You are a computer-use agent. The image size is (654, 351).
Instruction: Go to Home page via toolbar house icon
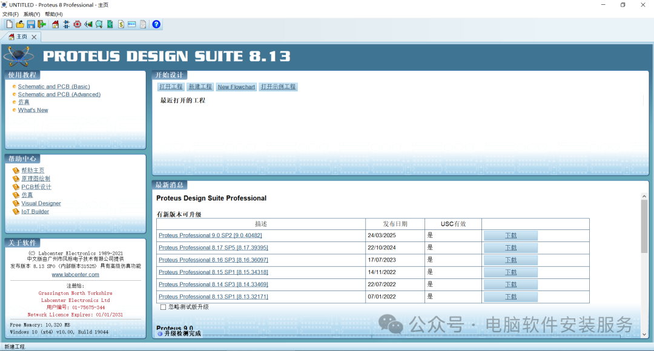tap(55, 24)
